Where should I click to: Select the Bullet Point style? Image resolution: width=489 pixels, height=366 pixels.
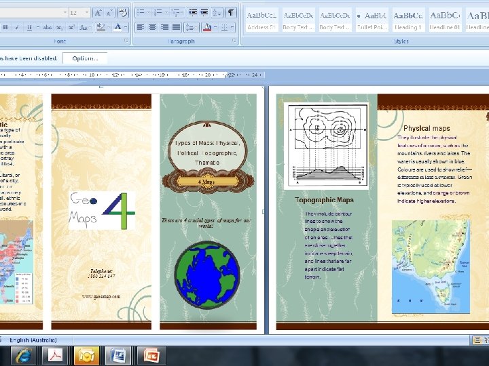click(372, 20)
